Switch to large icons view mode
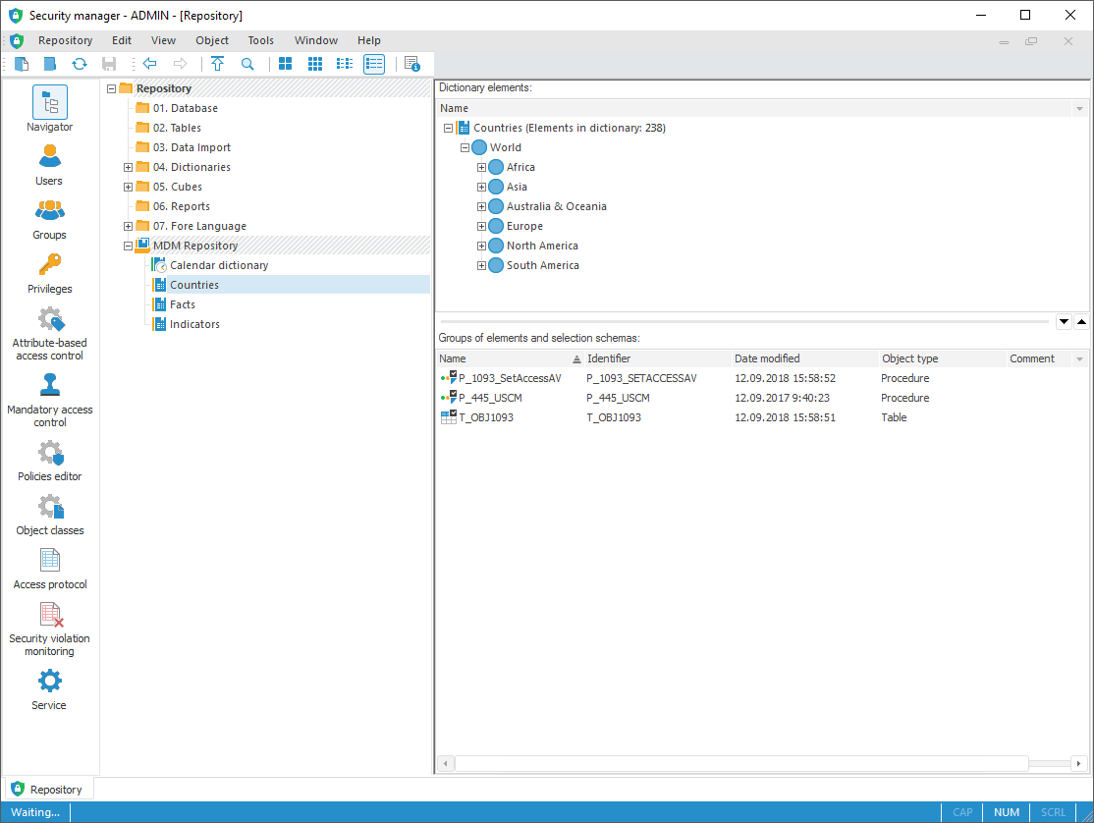Screen dimensions: 1094x823 (x=286, y=64)
